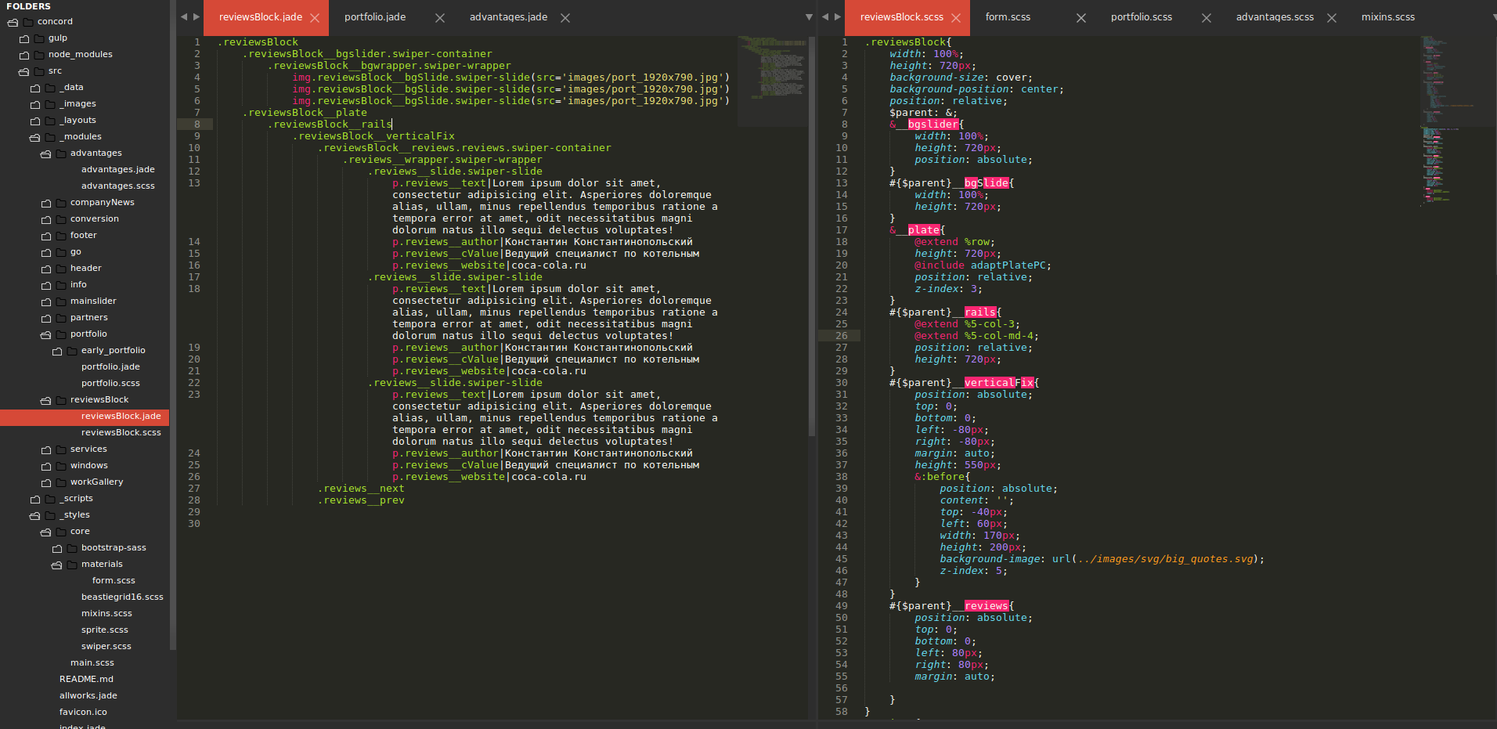Open main.scss in sidebar
This screenshot has height=729, width=1497.
point(92,662)
